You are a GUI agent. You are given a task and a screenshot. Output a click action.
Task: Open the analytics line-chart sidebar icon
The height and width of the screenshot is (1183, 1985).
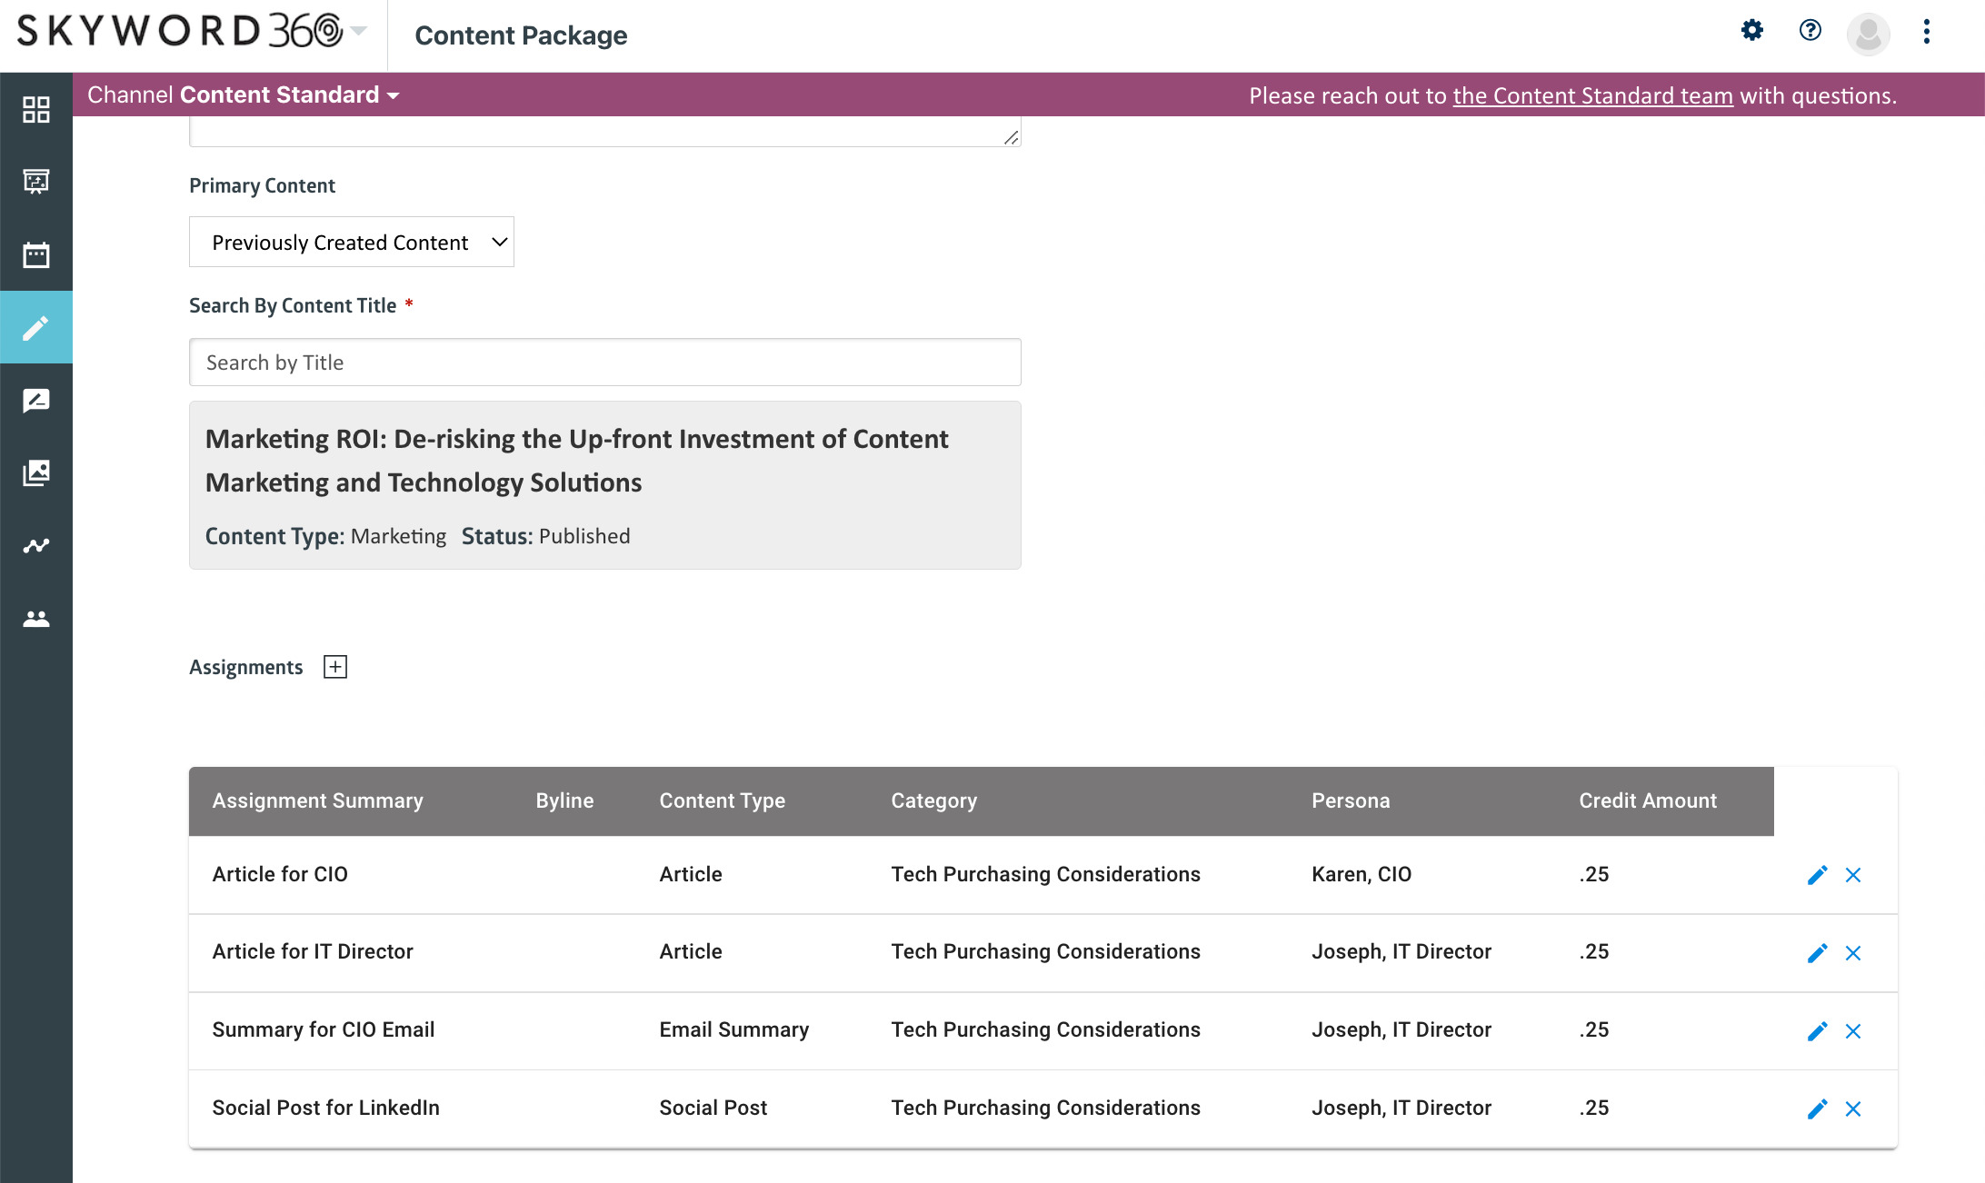(36, 545)
